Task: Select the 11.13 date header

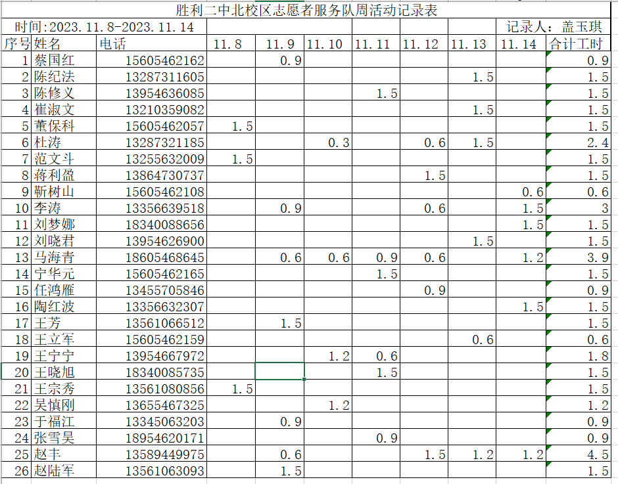Action: pyautogui.click(x=472, y=43)
